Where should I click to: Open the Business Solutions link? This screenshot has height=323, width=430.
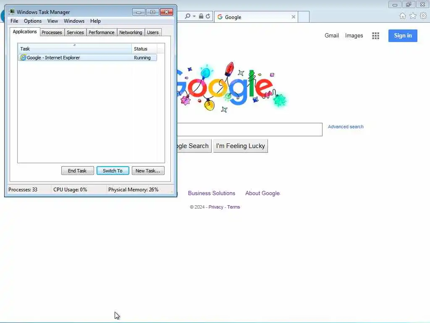[x=212, y=193]
